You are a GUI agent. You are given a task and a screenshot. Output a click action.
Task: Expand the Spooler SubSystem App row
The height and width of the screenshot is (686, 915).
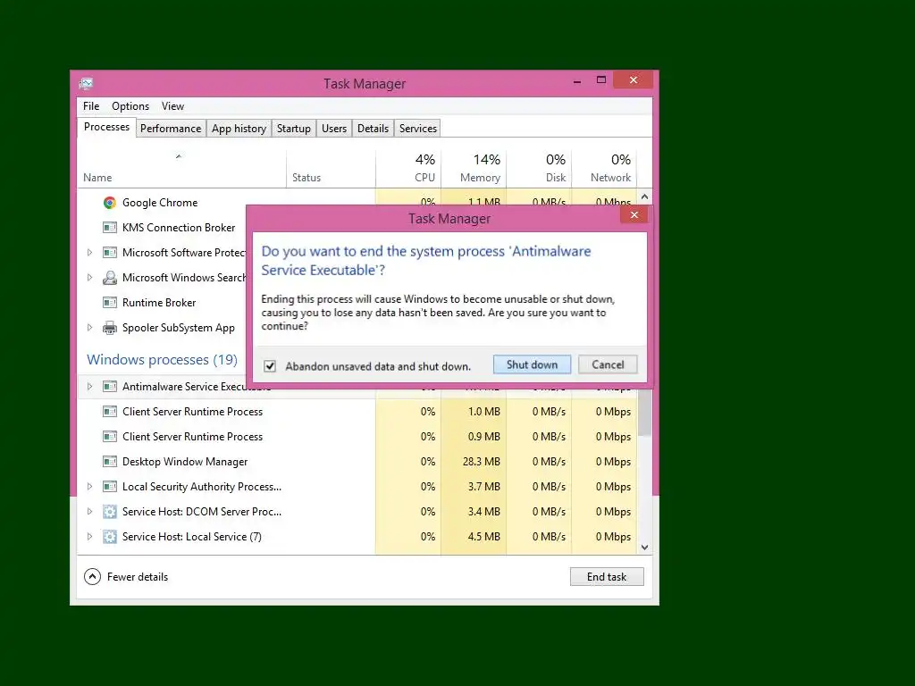[x=89, y=328]
